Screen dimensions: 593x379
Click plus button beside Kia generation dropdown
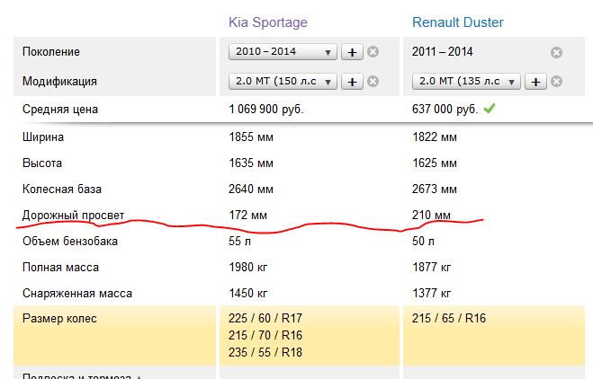pos(352,52)
